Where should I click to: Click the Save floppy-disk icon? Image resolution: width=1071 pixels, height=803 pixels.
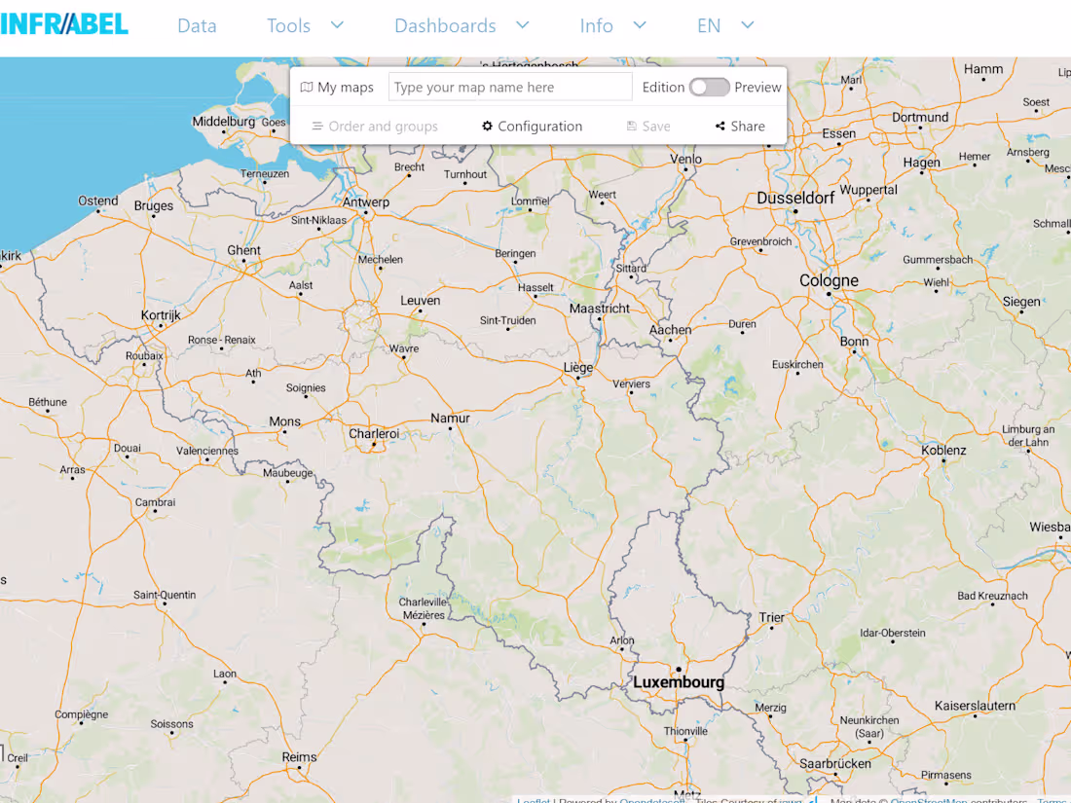631,126
